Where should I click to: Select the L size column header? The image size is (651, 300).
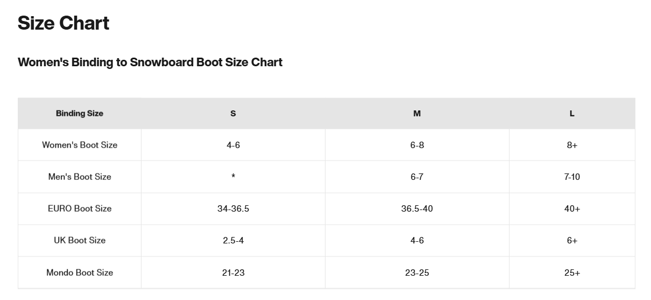pos(572,113)
